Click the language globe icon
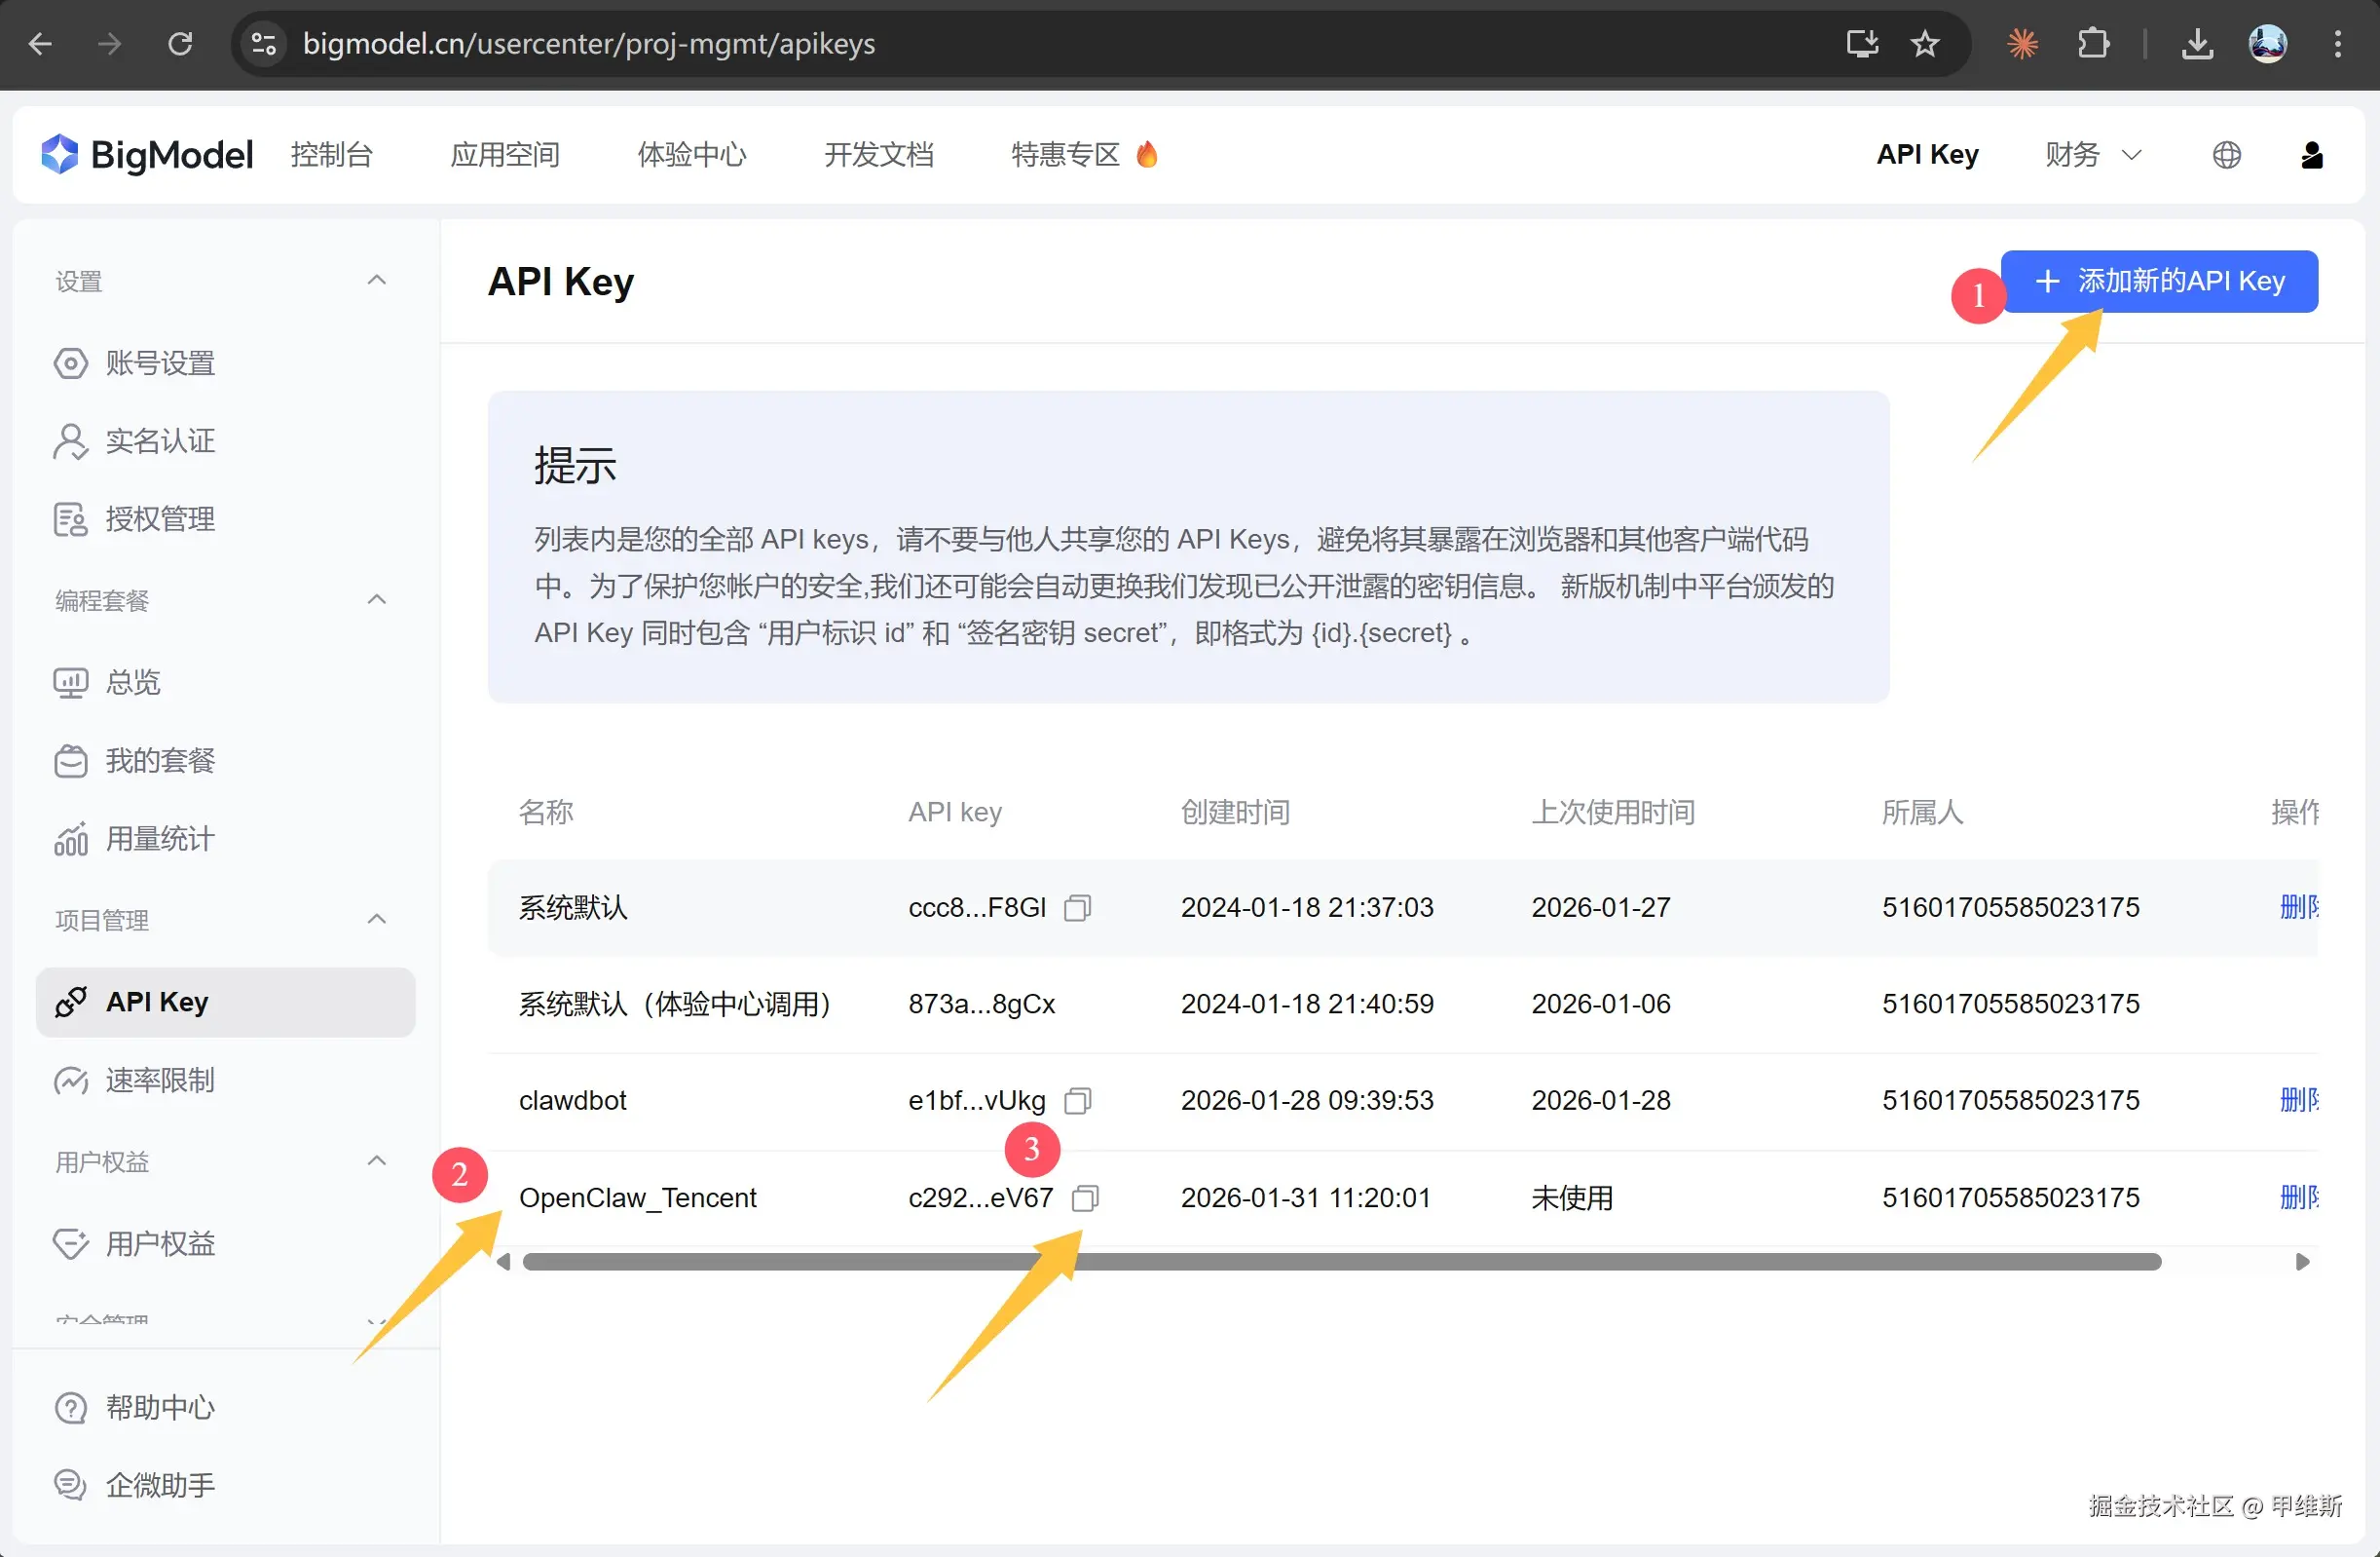This screenshot has width=2380, height=1557. coord(2226,155)
